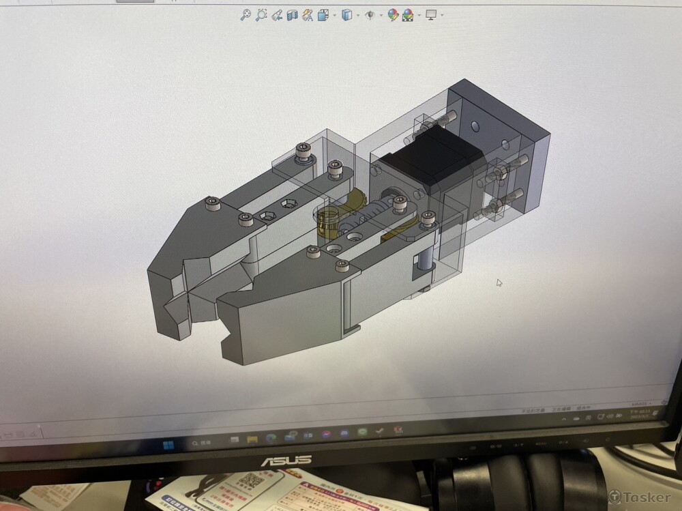This screenshot has width=682, height=511.
Task: Click the Previous View icon
Action: pyautogui.click(x=277, y=15)
